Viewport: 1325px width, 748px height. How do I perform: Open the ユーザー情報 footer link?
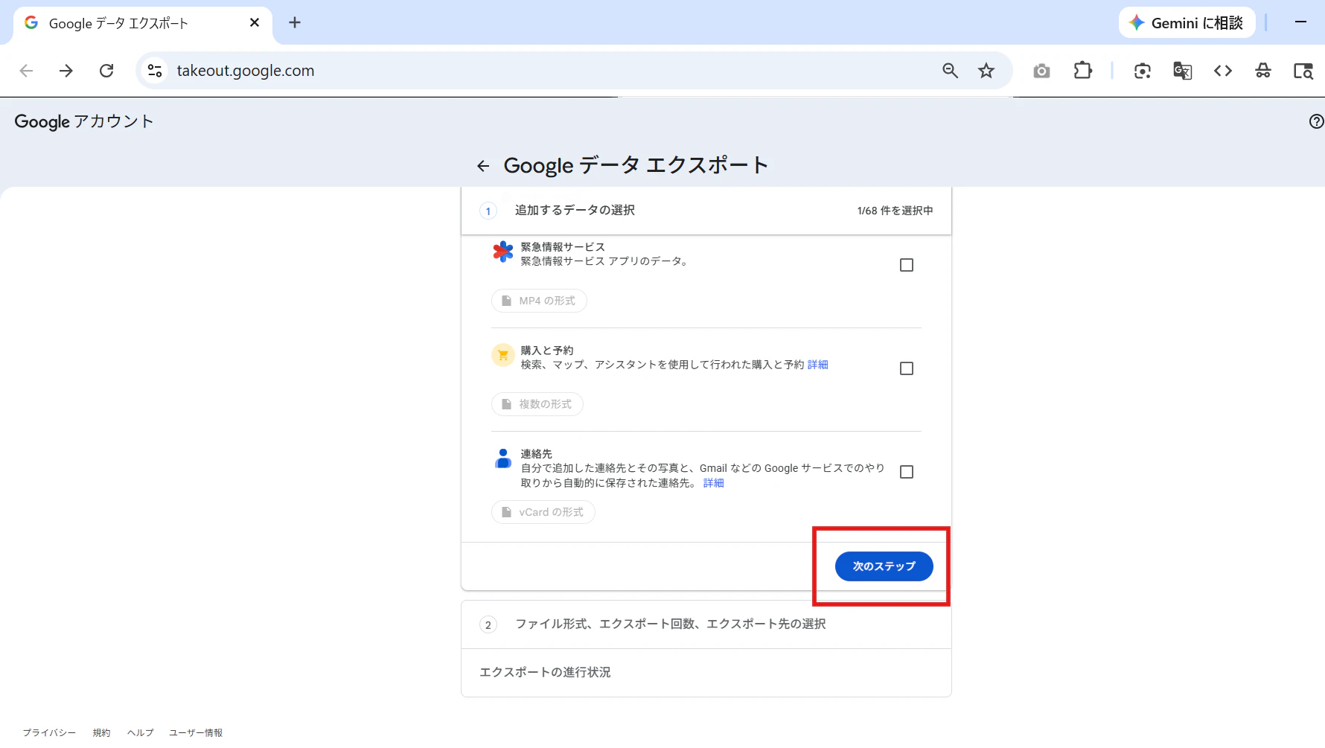click(196, 733)
